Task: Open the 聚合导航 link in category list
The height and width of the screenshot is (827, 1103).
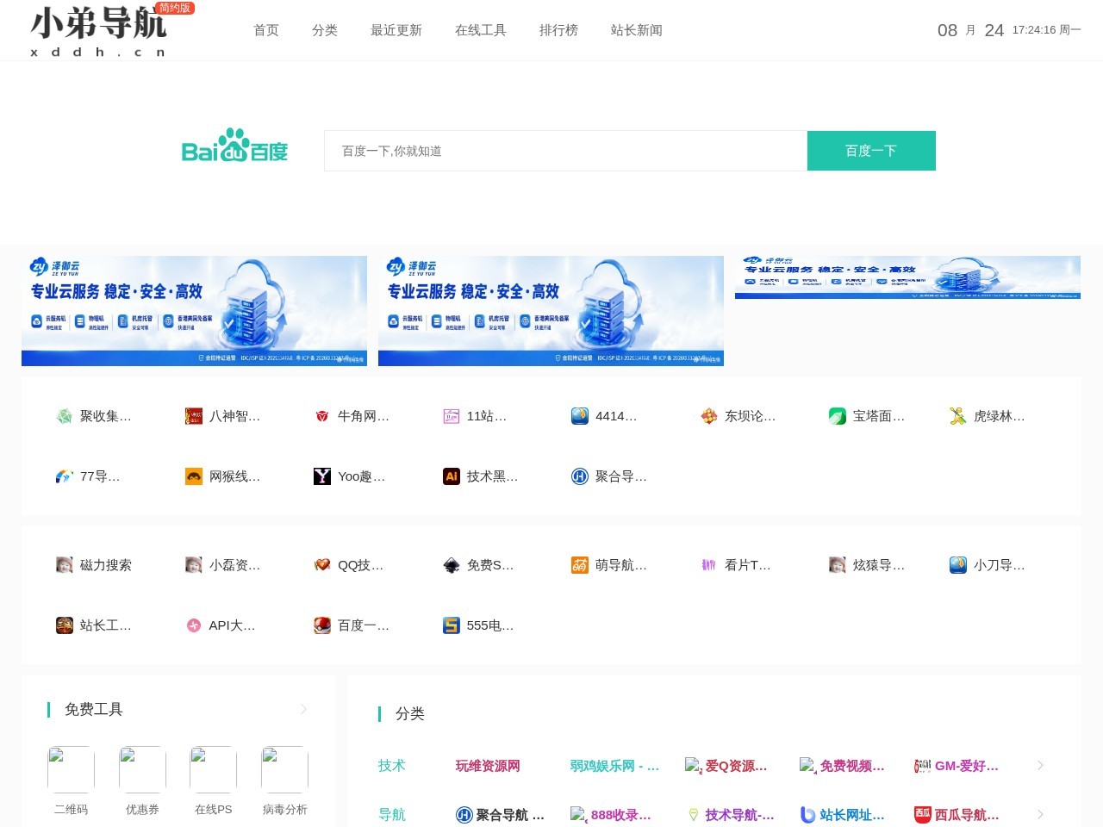Action: pos(500,814)
